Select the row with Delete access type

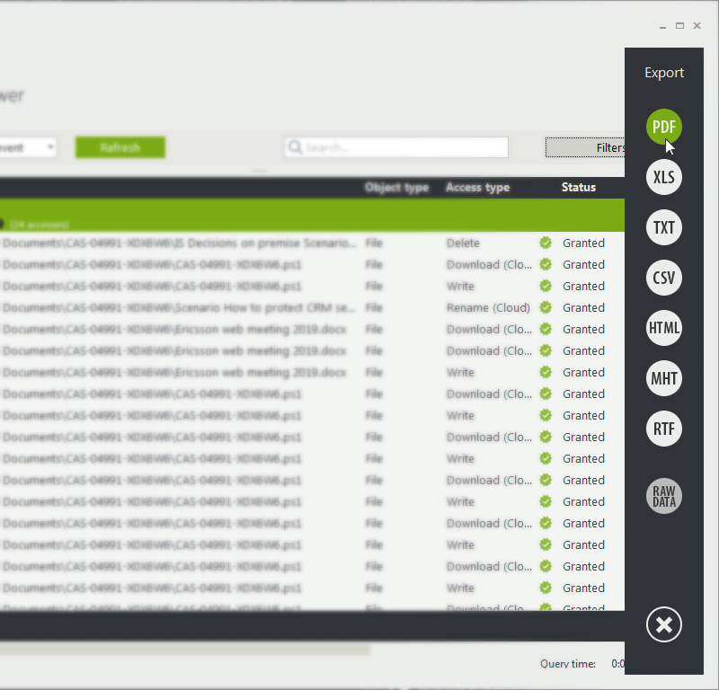[463, 243]
